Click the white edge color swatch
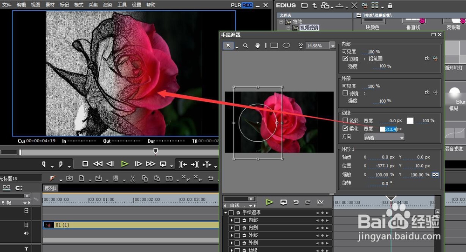This screenshot has height=252, width=466. click(410, 120)
